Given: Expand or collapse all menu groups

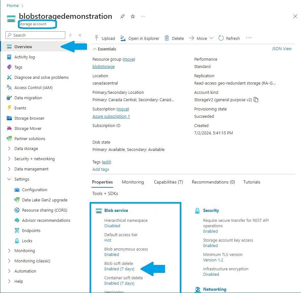Looking at the screenshot, I should coord(70,35).
